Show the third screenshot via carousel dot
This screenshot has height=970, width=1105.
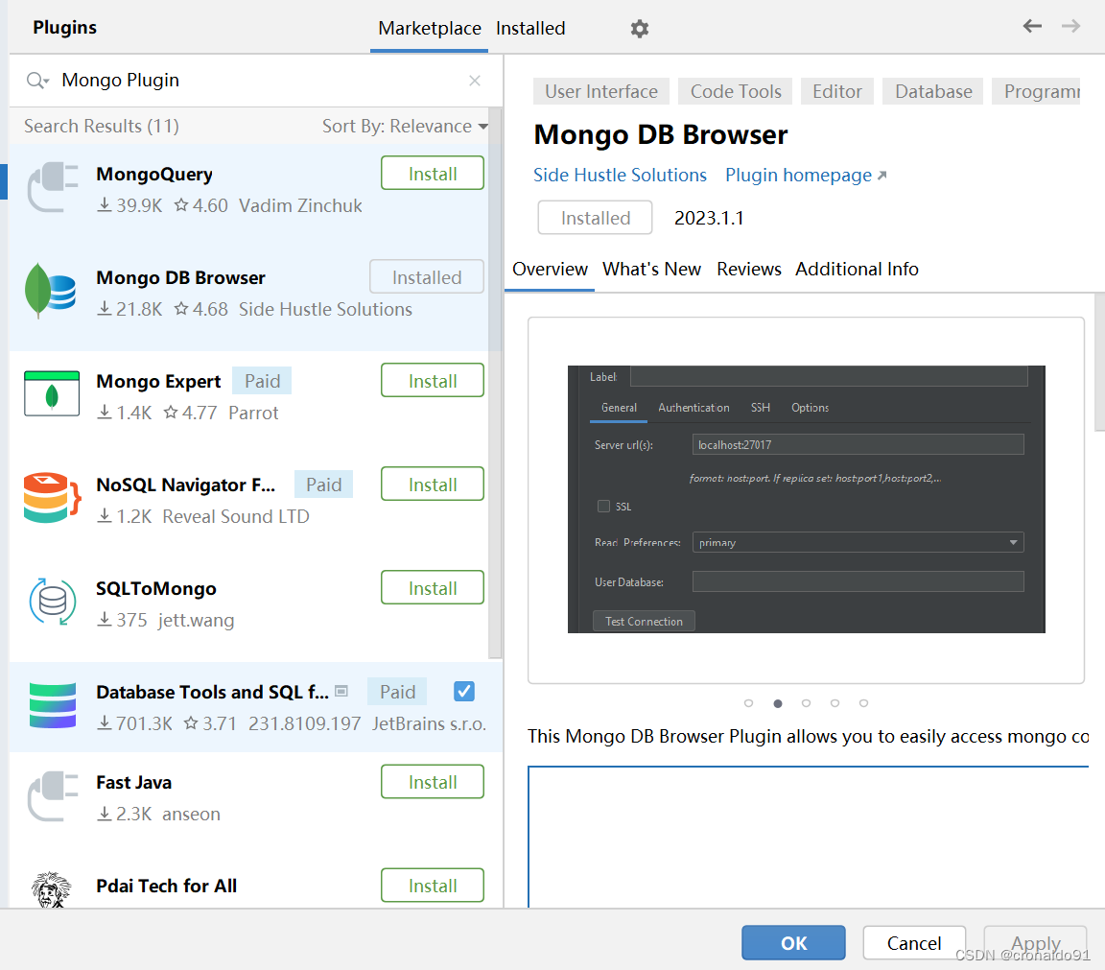coord(806,703)
